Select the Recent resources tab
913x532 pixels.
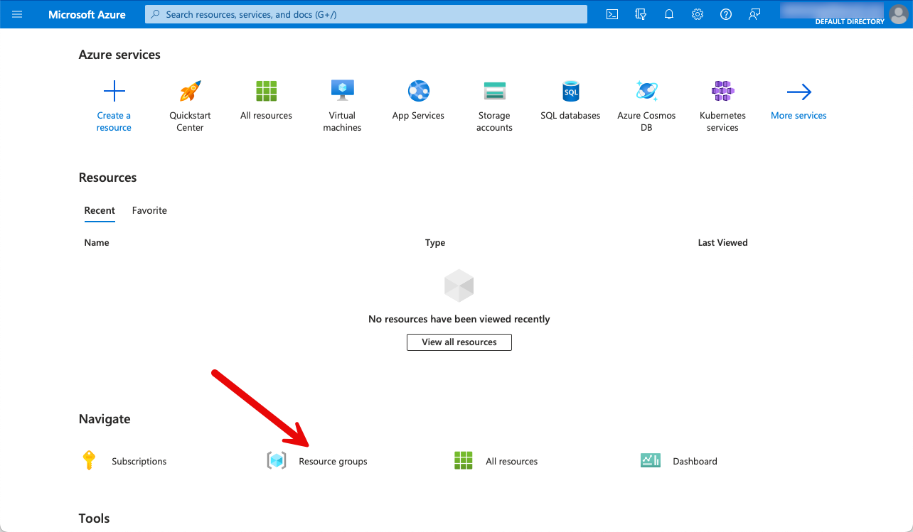click(100, 210)
